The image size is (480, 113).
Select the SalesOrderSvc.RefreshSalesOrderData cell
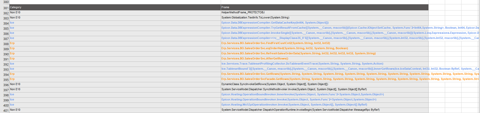324,54
